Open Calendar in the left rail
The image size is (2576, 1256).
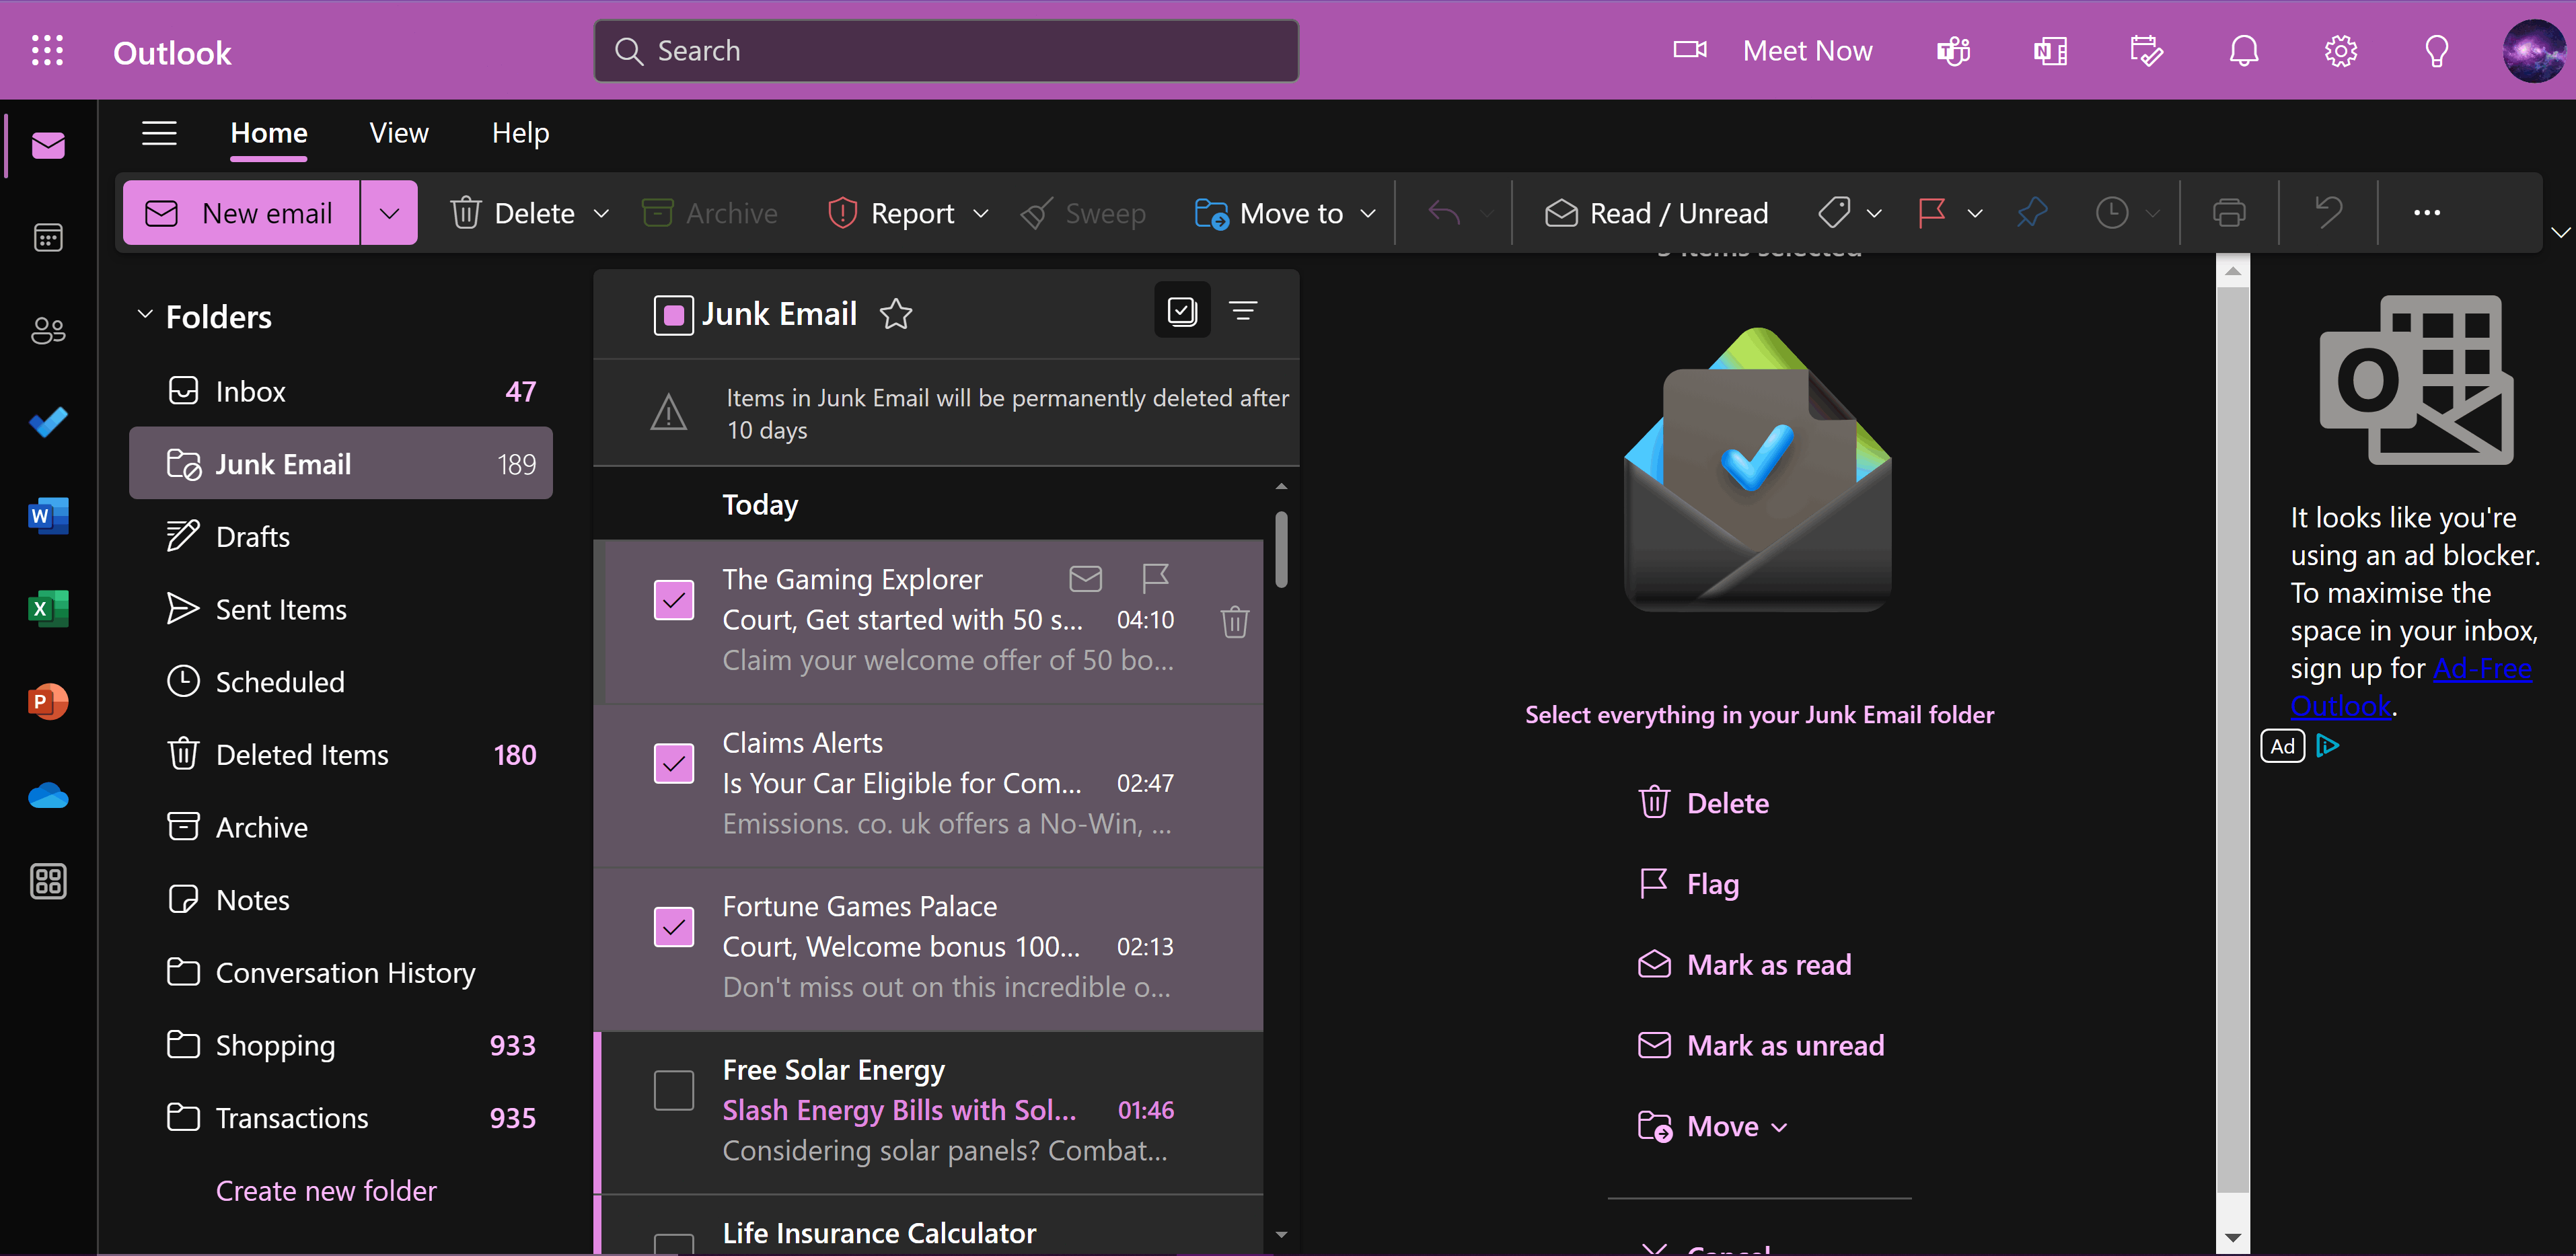[48, 238]
